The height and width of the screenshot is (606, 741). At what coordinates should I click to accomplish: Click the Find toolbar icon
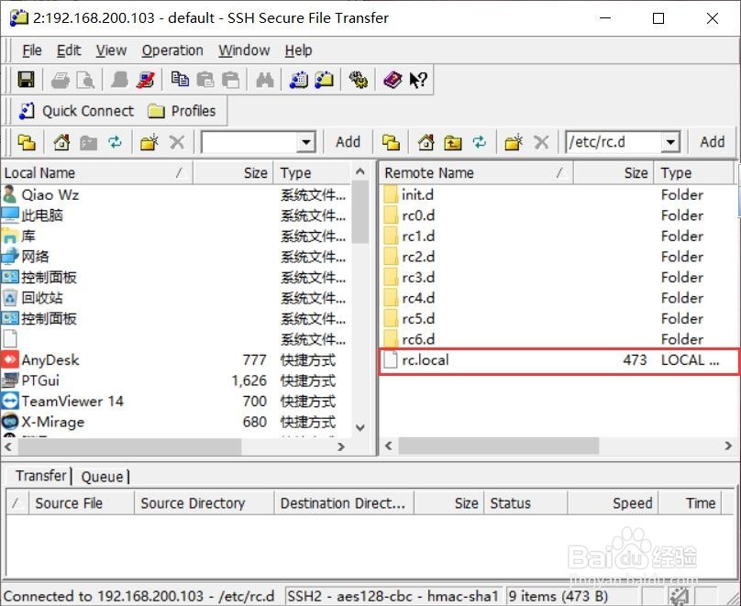pos(264,80)
